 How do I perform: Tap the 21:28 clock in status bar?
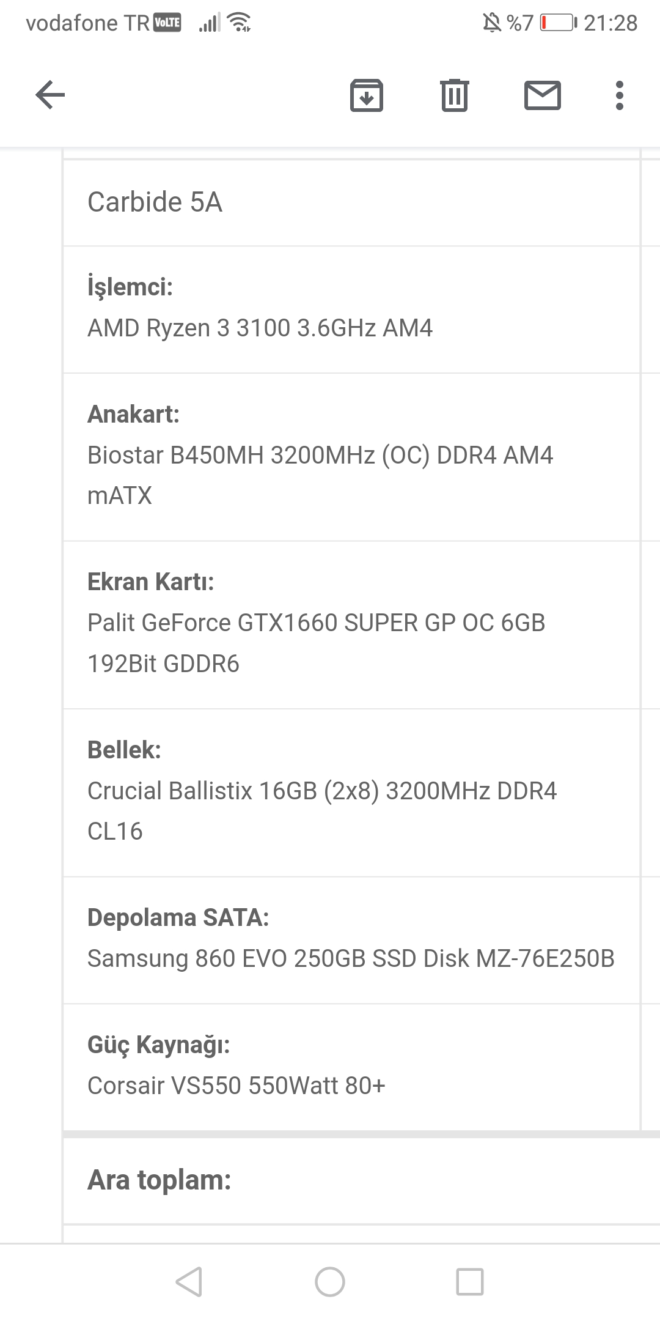tap(610, 23)
